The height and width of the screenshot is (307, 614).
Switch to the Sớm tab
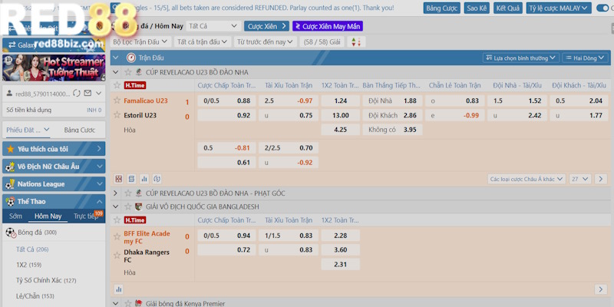point(16,216)
